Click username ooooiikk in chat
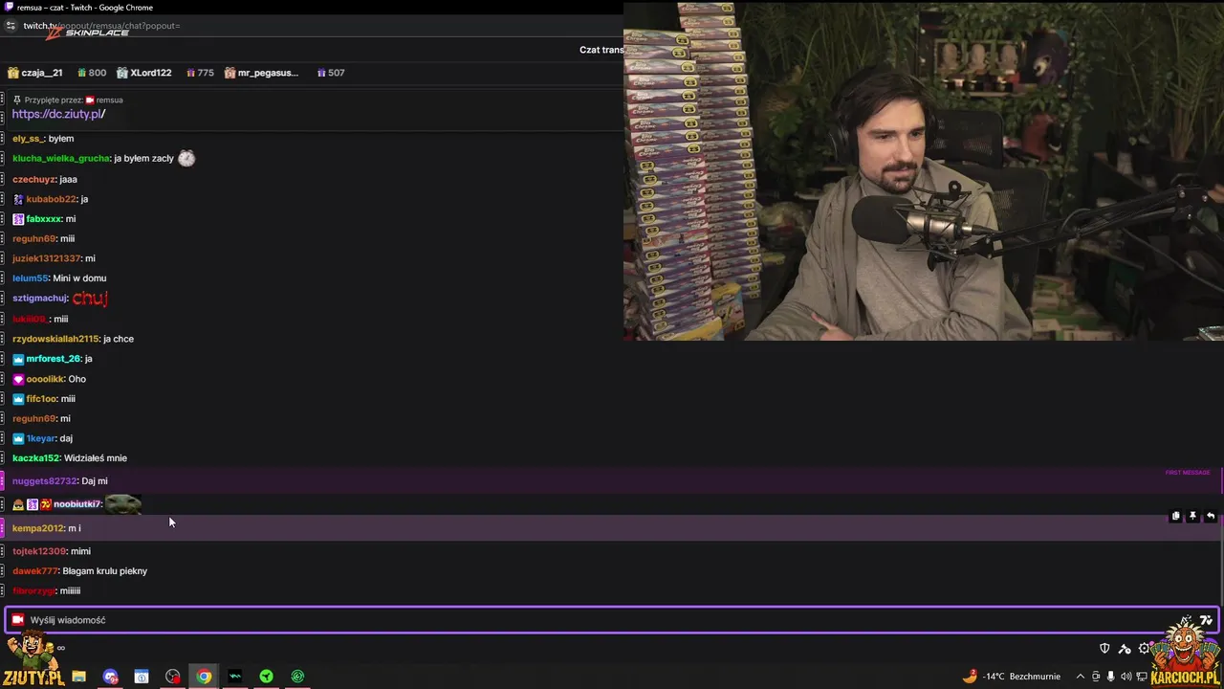This screenshot has height=689, width=1224. [45, 379]
